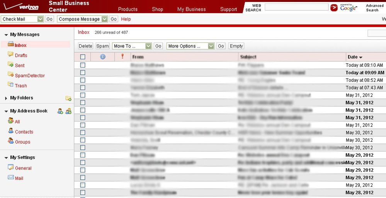Sort messages by From column
Screen dimensions: 386x198
(x=138, y=57)
